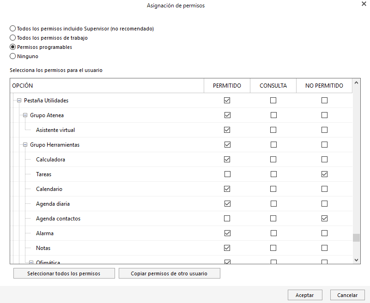Uncheck PERMITIDO for Notas
The width and height of the screenshot is (370, 303).
[x=227, y=248]
